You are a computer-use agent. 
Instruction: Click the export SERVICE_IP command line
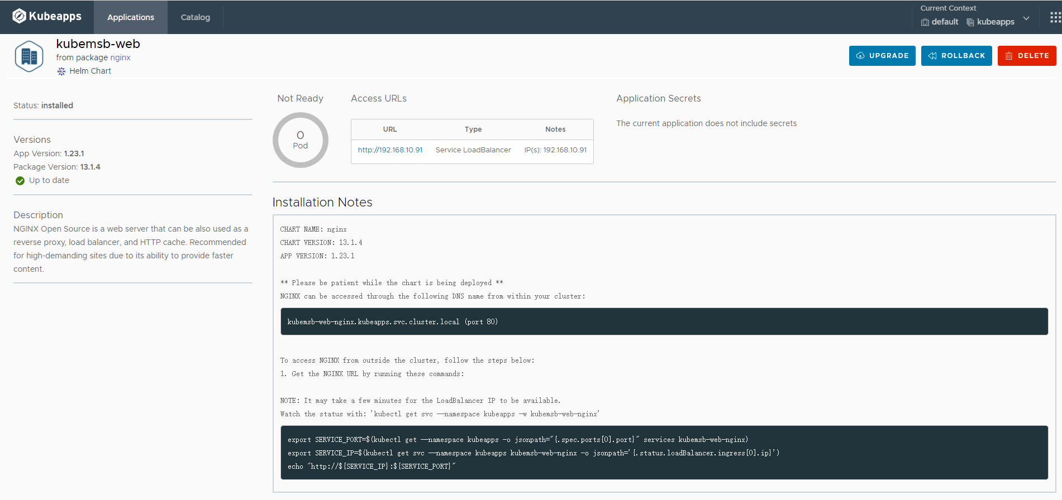click(x=534, y=453)
